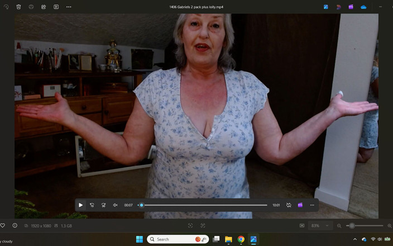This screenshot has width=393, height=246.
Task: Zoom out with the minus magnifier
Action: pos(339,226)
